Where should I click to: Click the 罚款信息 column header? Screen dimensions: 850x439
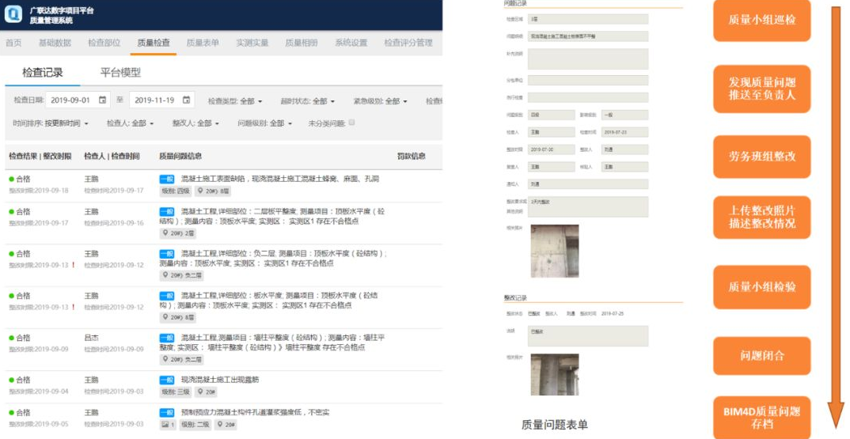[412, 156]
